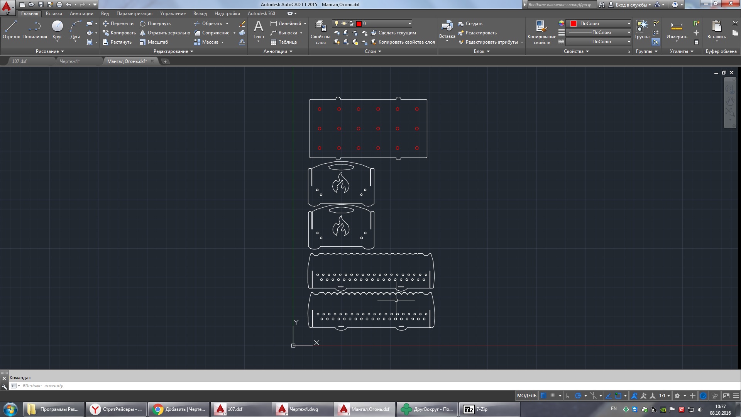This screenshot has width=741, height=417.
Task: Toggle drawing grid display in status bar
Action: (543, 396)
